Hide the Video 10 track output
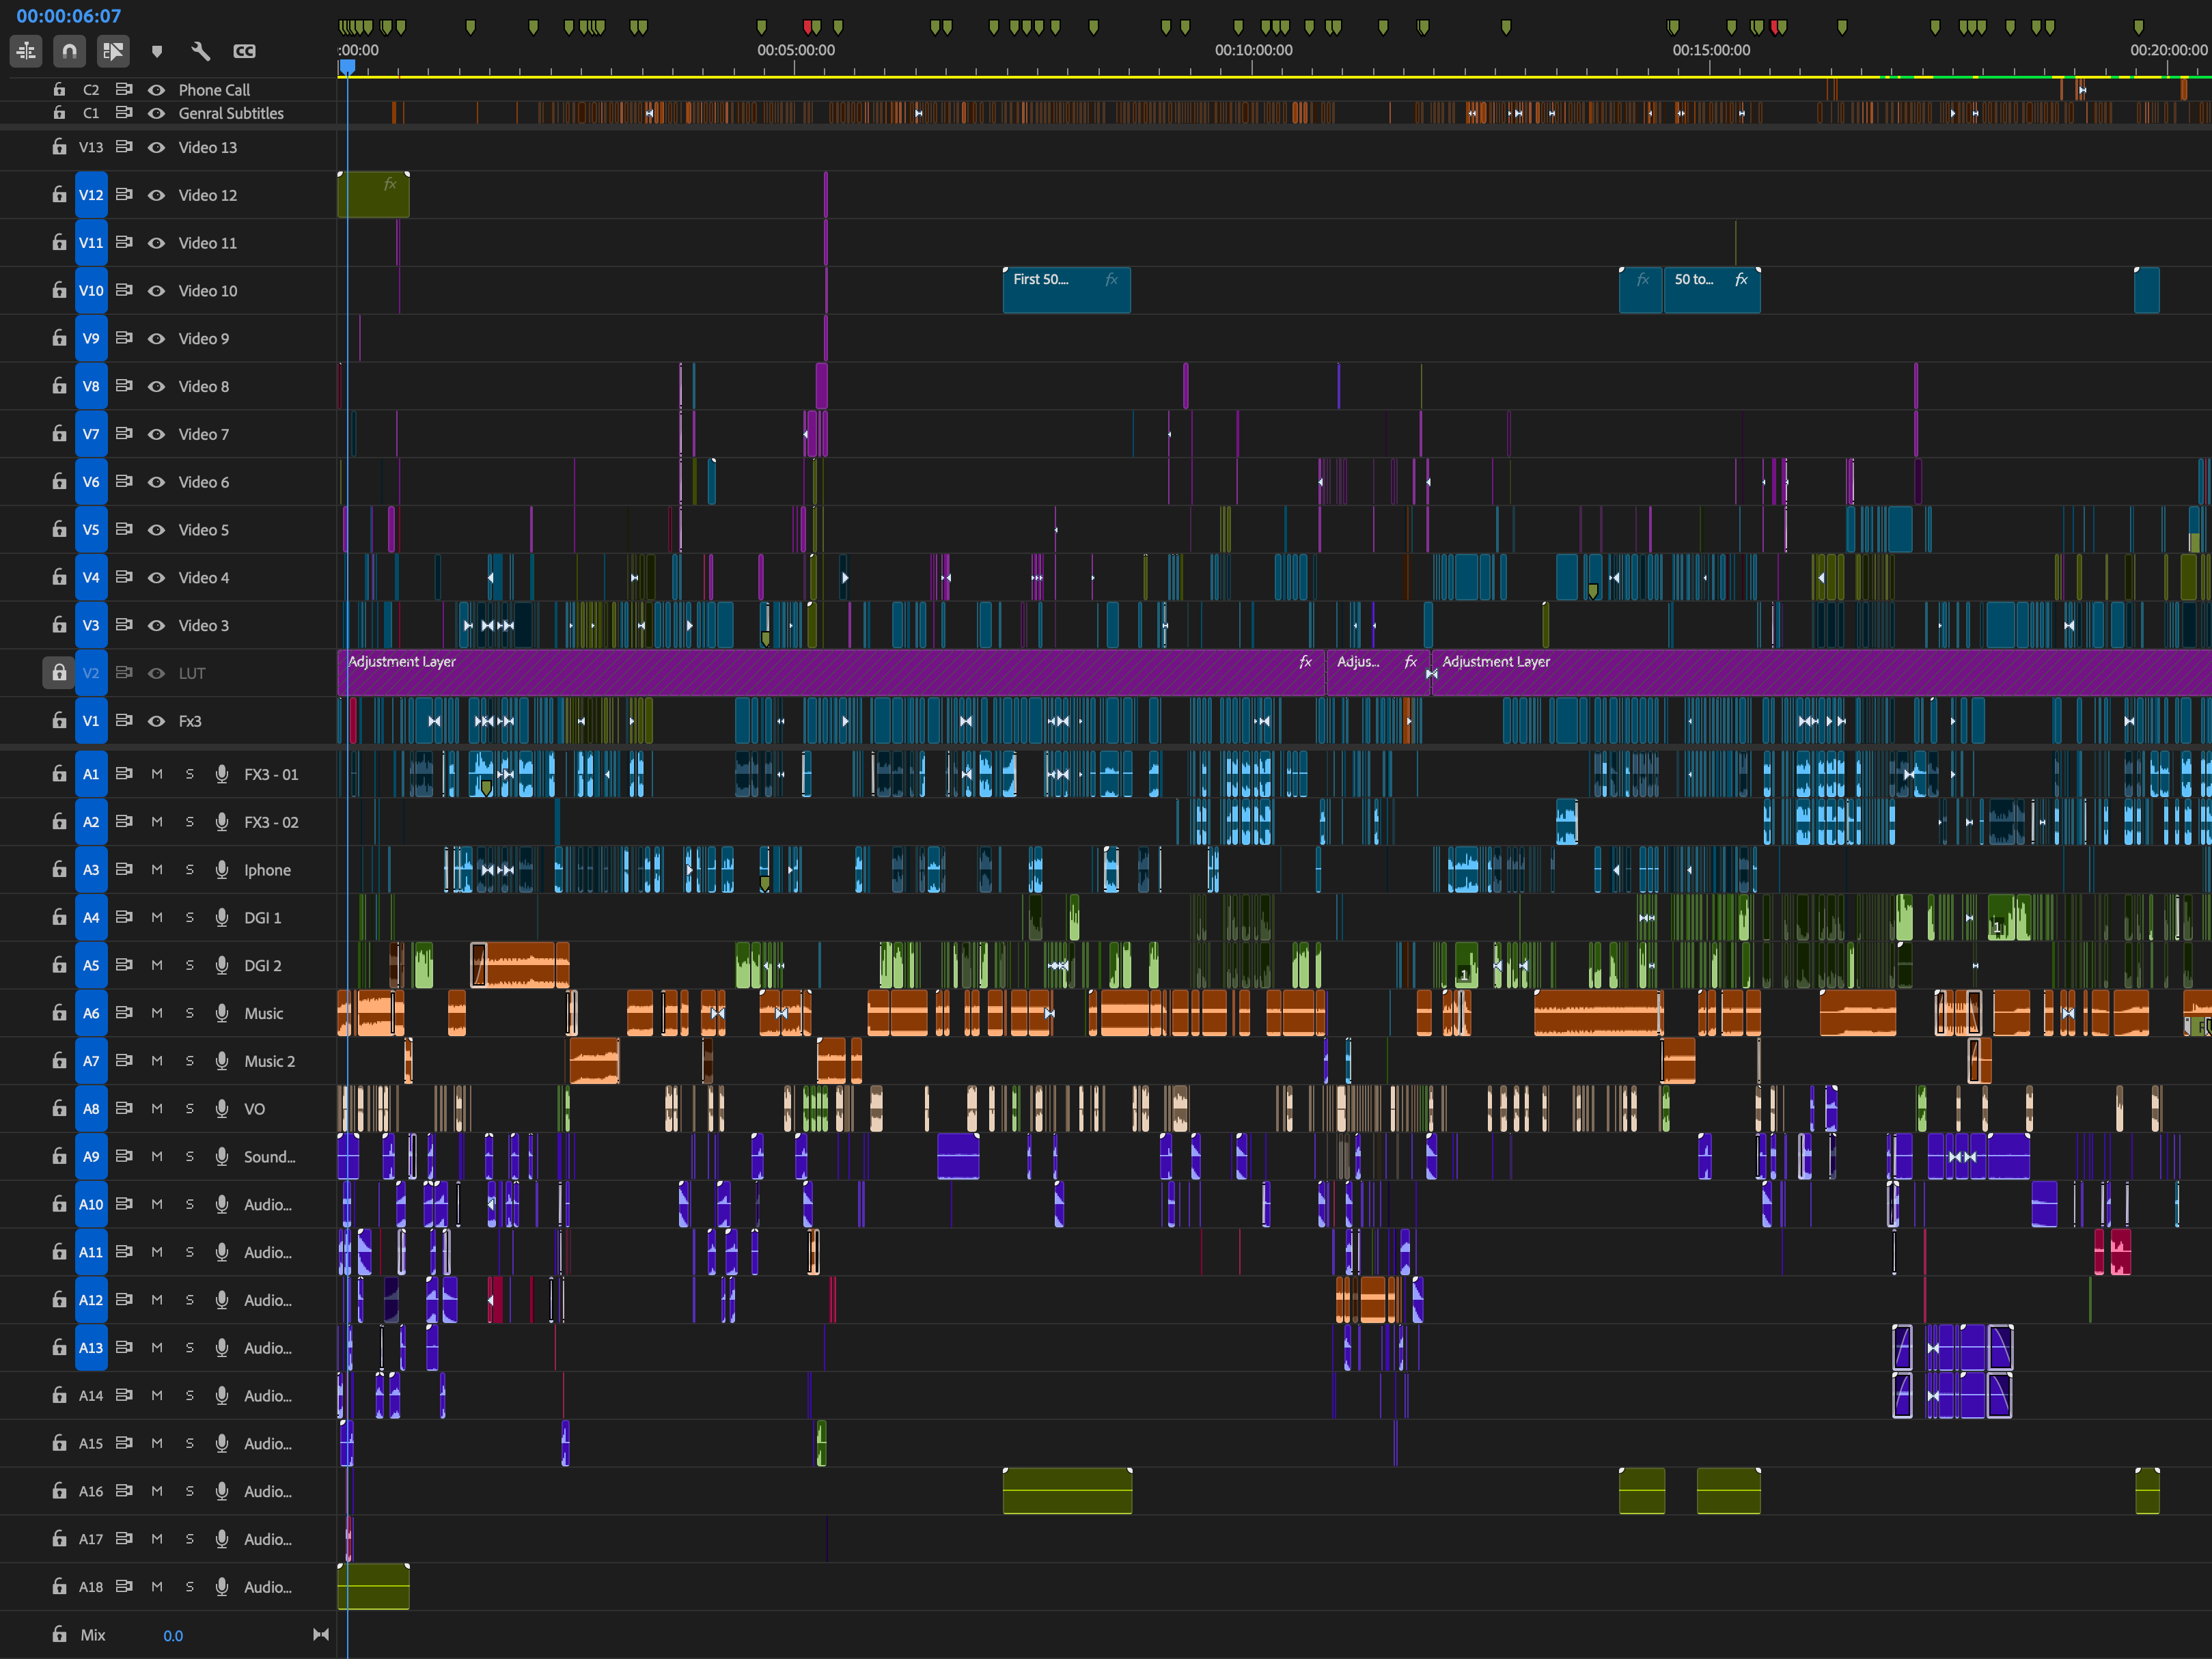The image size is (2212, 1659). click(156, 291)
